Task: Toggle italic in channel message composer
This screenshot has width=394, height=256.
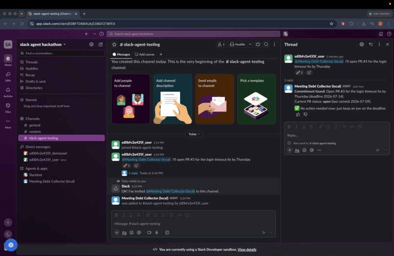Action: pyautogui.click(x=124, y=215)
